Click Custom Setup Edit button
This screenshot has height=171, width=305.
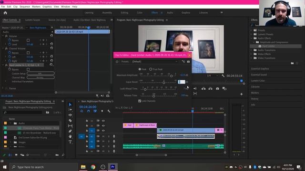(41, 73)
